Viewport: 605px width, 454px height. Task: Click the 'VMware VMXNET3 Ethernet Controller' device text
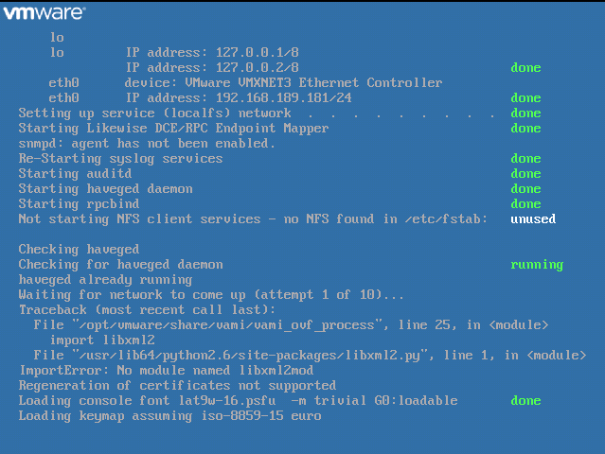point(313,83)
